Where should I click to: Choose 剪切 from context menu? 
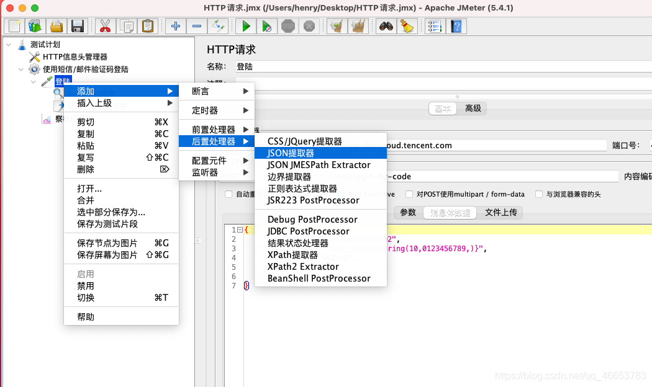122,122
